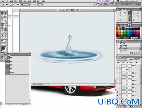Jump to ImageReady button in toolbox
The width and height of the screenshot is (142, 108).
point(4,60)
